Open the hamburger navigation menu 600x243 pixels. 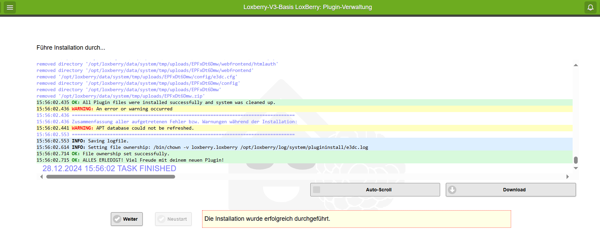10,7
